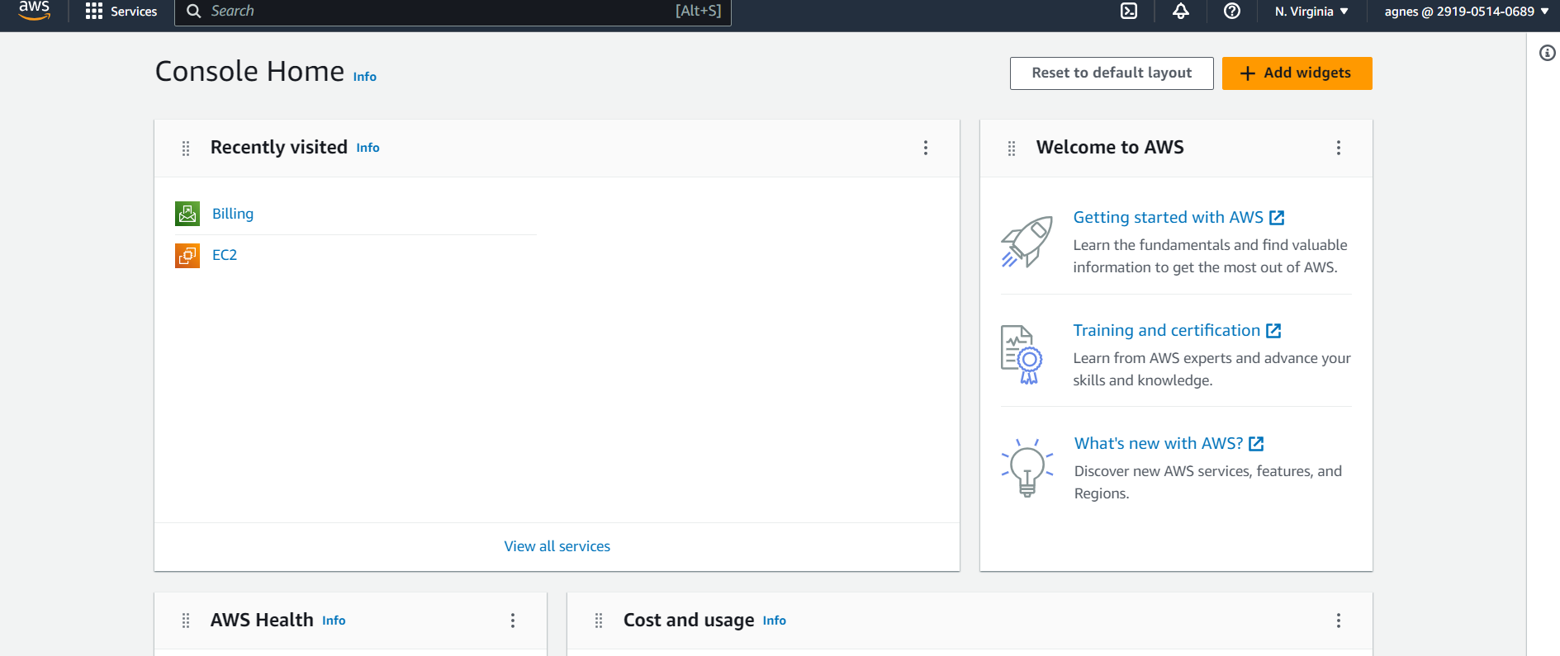Open the CloudShell terminal icon

[1129, 11]
